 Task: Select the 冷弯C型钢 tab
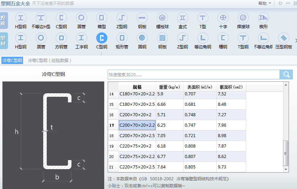click(x=12, y=60)
